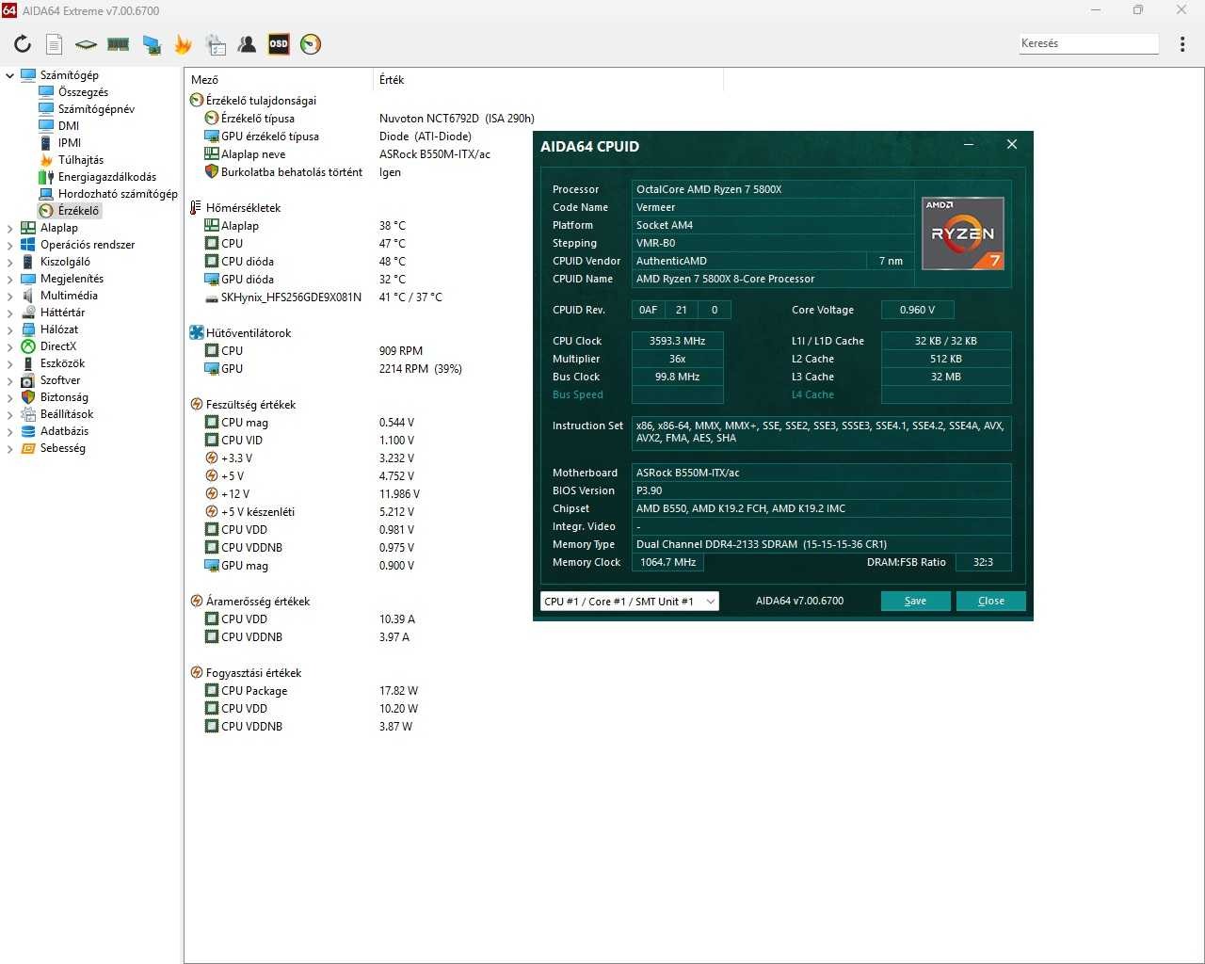Screen dimensions: 1205x964
Task: Select Összegzés in the tree
Action: pyautogui.click(x=83, y=92)
